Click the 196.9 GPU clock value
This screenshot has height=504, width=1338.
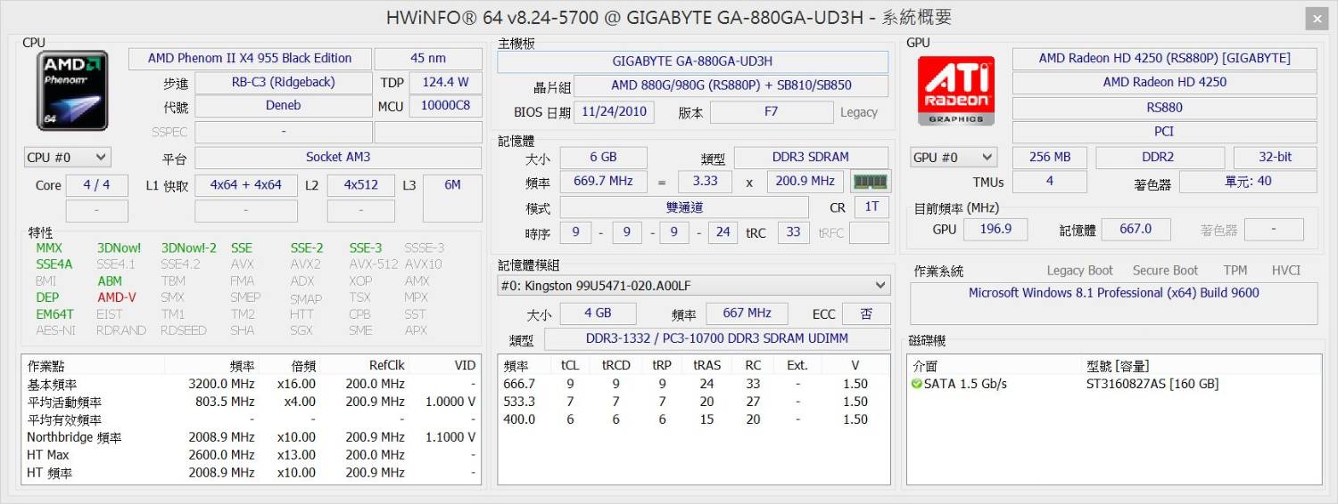[995, 230]
